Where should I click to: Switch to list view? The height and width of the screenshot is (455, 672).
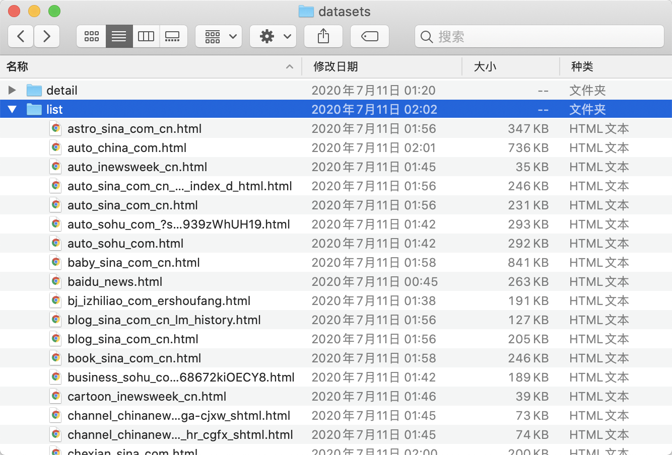click(x=119, y=36)
